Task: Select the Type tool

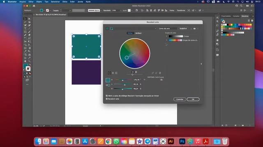Action: point(25,29)
